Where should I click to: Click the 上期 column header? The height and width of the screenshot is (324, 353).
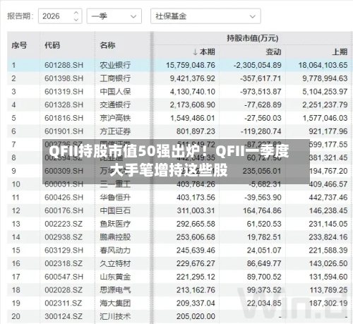[340, 52]
